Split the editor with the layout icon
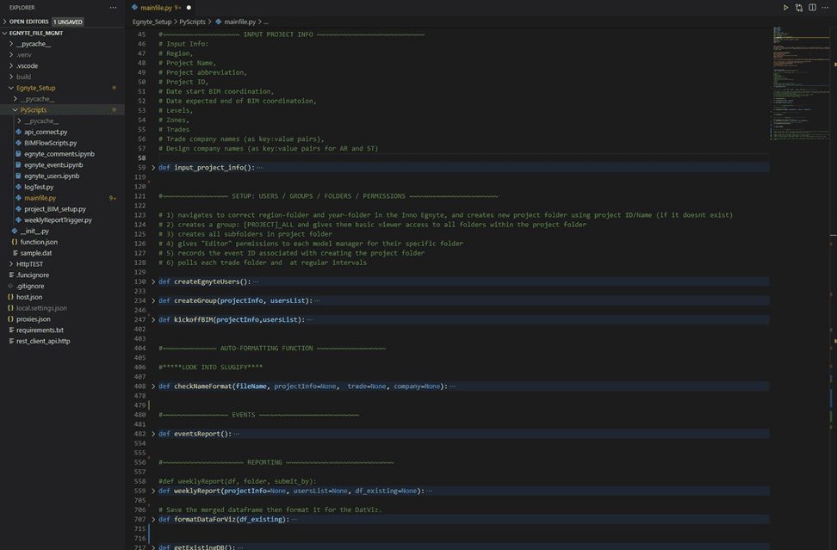The height and width of the screenshot is (550, 837). pyautogui.click(x=812, y=8)
